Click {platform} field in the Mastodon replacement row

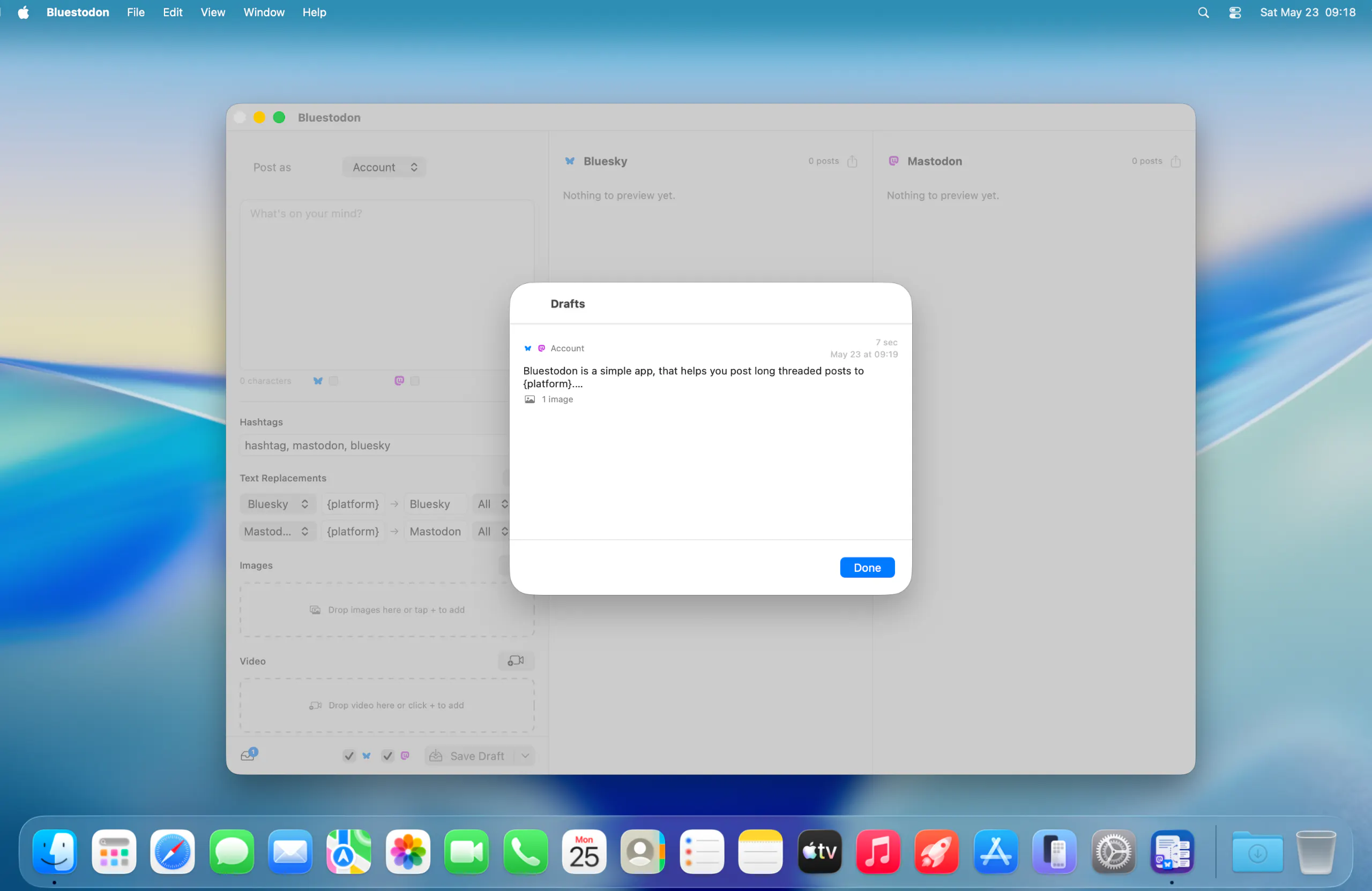[353, 531]
